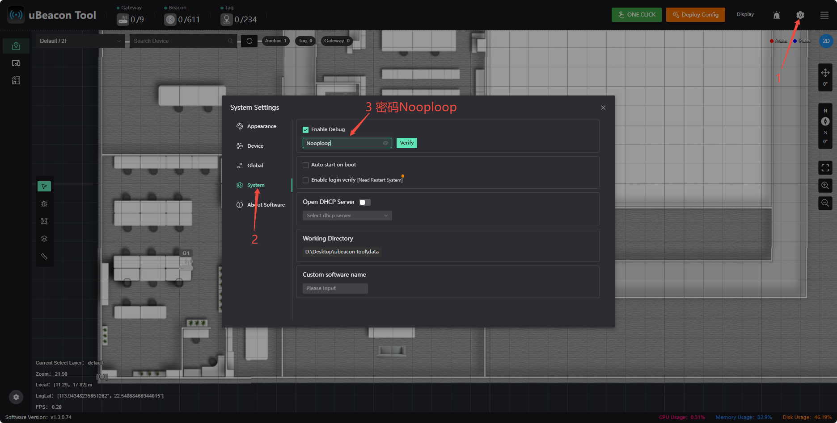
Task: Click the G1 gateway marker on map
Action: [186, 261]
